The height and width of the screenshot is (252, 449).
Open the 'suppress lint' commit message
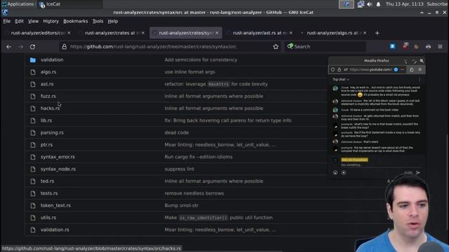click(x=180, y=169)
